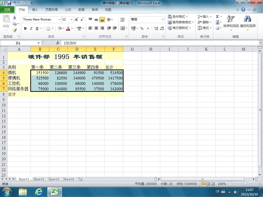The width and height of the screenshot is (263, 197).
Task: Increase font size with large A icon
Action: pyautogui.click(x=76, y=19)
